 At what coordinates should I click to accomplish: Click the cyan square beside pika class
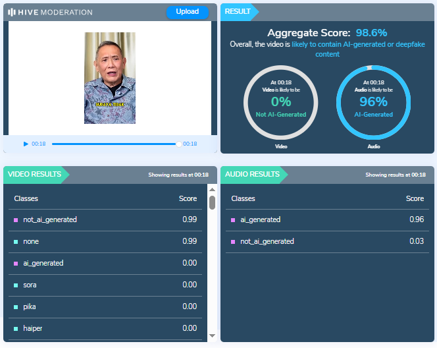point(16,306)
